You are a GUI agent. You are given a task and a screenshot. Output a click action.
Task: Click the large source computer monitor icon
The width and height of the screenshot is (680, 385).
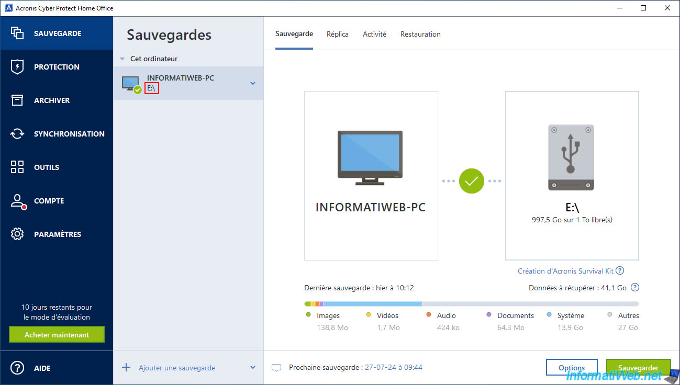point(370,158)
